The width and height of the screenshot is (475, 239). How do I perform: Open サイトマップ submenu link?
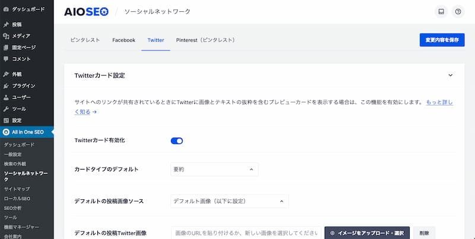click(x=17, y=189)
